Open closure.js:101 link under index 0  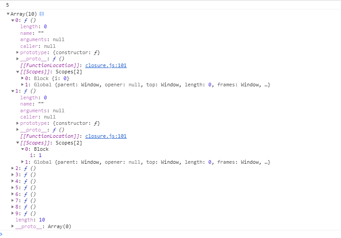106,65
